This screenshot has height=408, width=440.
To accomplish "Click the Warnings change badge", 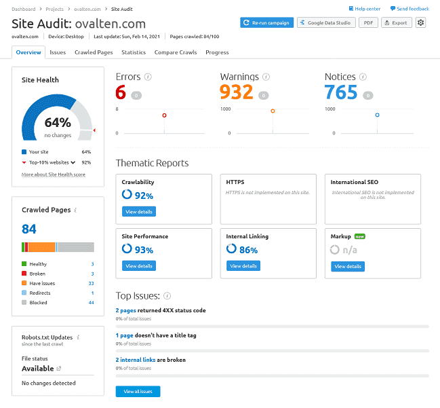I will pyautogui.click(x=263, y=96).
